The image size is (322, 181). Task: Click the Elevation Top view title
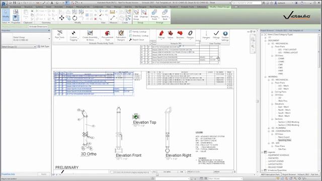click(x=144, y=122)
